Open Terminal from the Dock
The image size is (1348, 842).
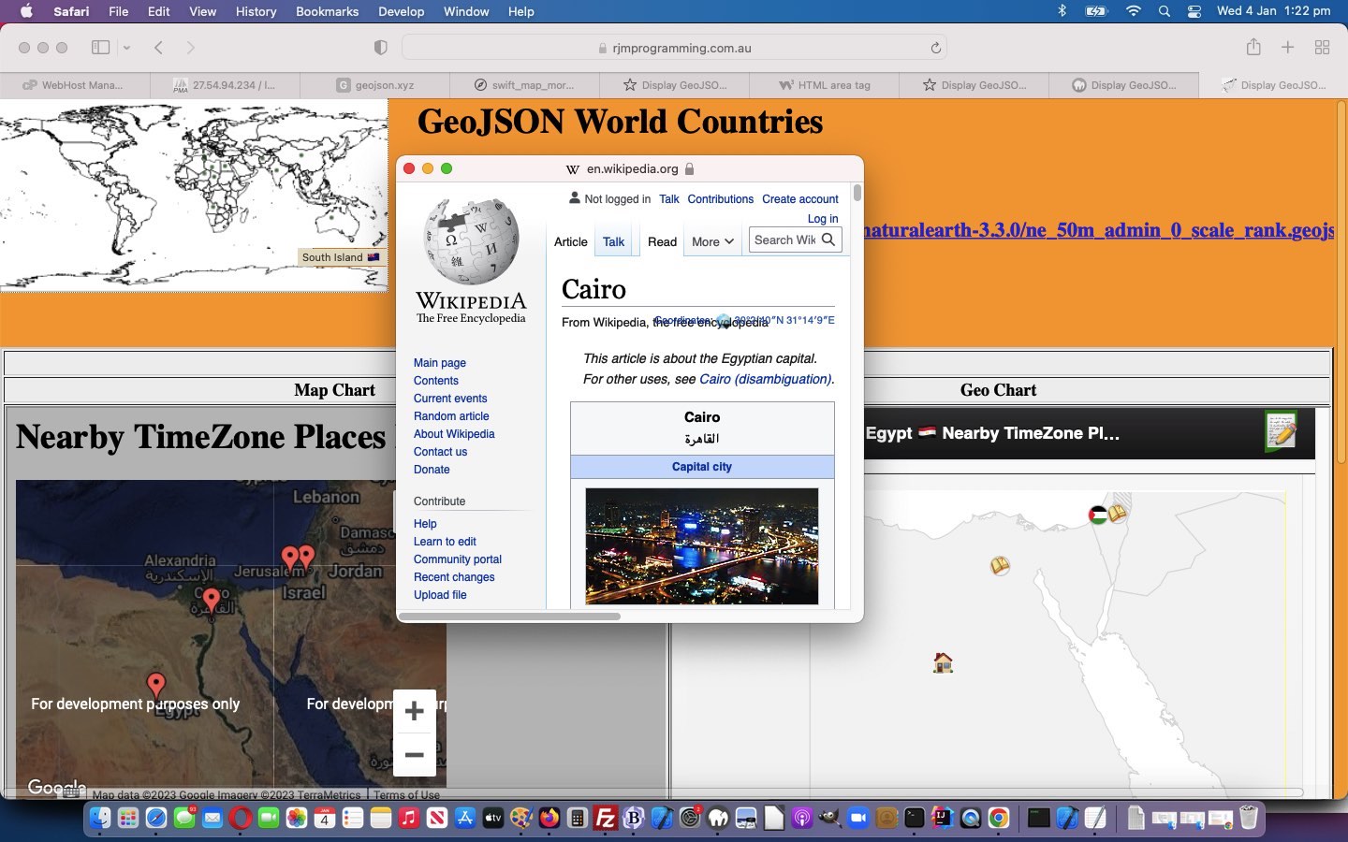[x=915, y=818]
